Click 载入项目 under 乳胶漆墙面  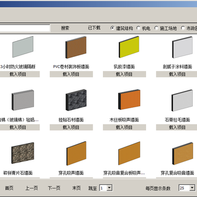click(x=124, y=74)
